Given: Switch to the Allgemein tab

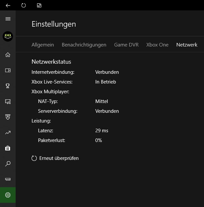Looking at the screenshot, I should tap(43, 45).
